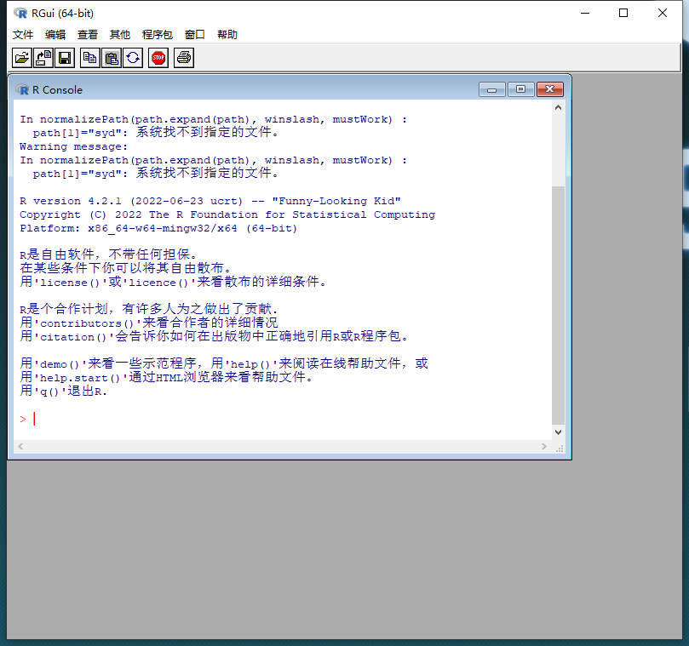Image resolution: width=689 pixels, height=646 pixels.
Task: Click the horizontal scrollbar right arrow
Action: pyautogui.click(x=544, y=447)
